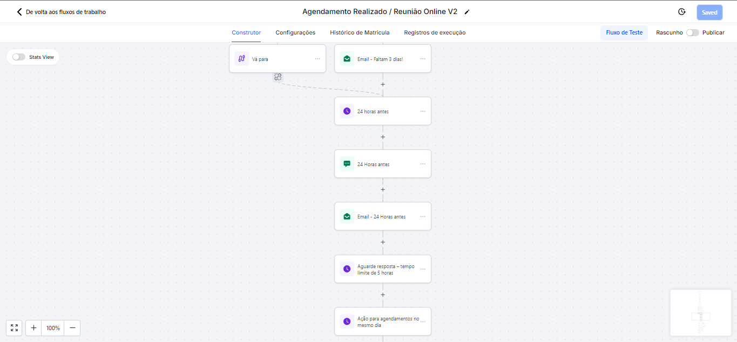The image size is (737, 342).
Task: Zoom out with the minus icon
Action: coord(72,328)
